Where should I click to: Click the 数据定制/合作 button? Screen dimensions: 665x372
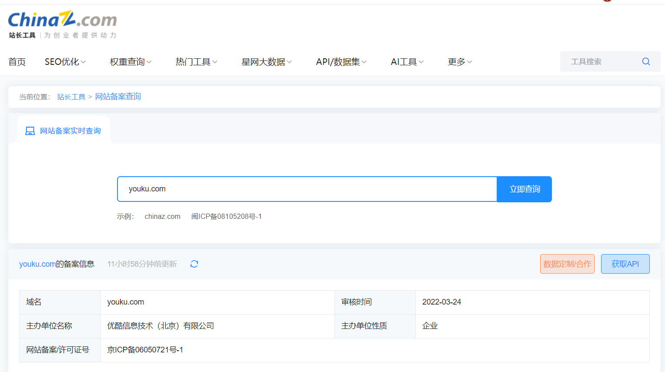(x=567, y=264)
